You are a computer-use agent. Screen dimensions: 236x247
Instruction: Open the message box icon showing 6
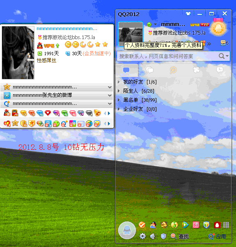(224, 43)
